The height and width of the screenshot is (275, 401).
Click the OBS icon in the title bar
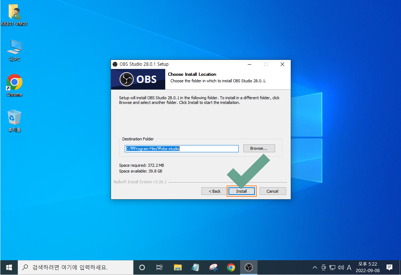tap(115, 64)
